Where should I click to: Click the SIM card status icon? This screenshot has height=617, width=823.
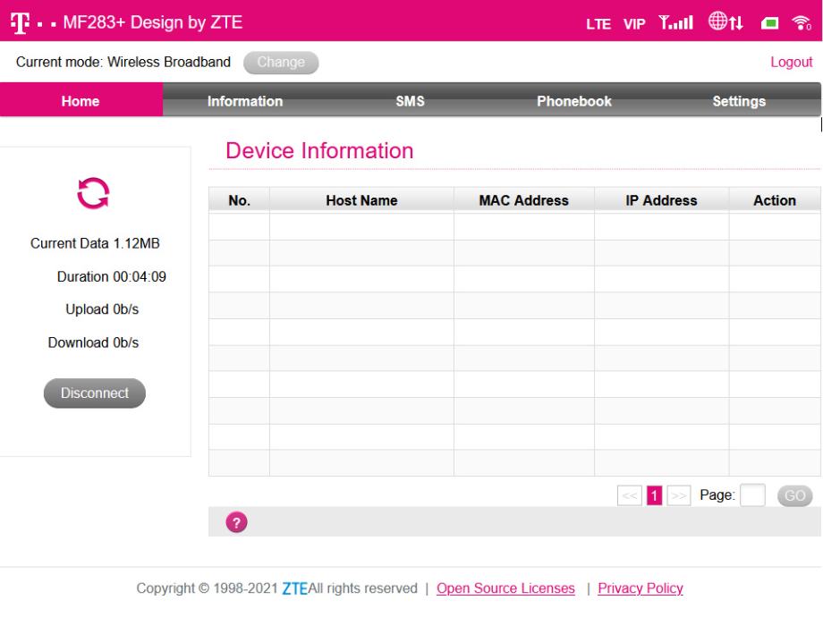(768, 21)
